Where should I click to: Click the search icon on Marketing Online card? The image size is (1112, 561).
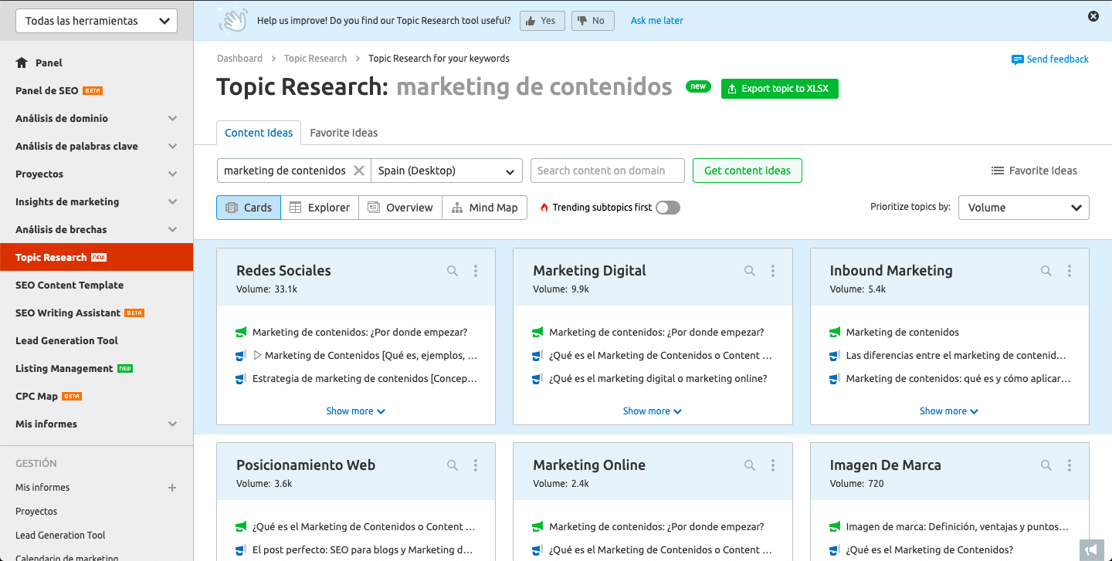(x=749, y=465)
